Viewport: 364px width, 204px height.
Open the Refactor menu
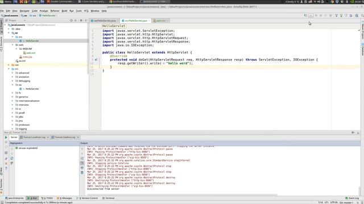pos(55,11)
